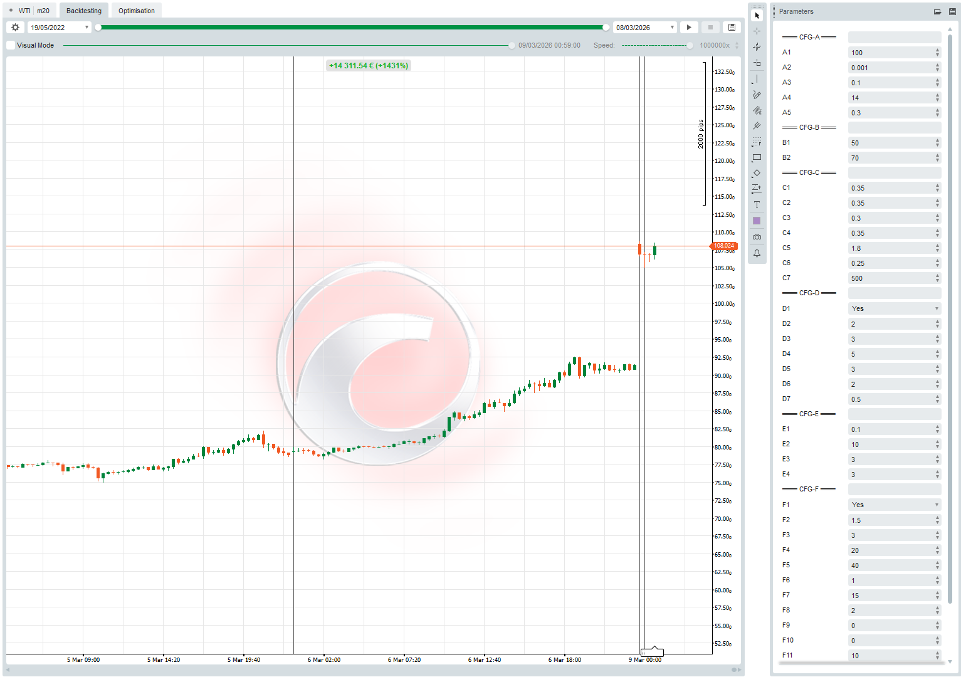Select the diamond shape tool
Image resolution: width=961 pixels, height=677 pixels.
pyautogui.click(x=757, y=173)
